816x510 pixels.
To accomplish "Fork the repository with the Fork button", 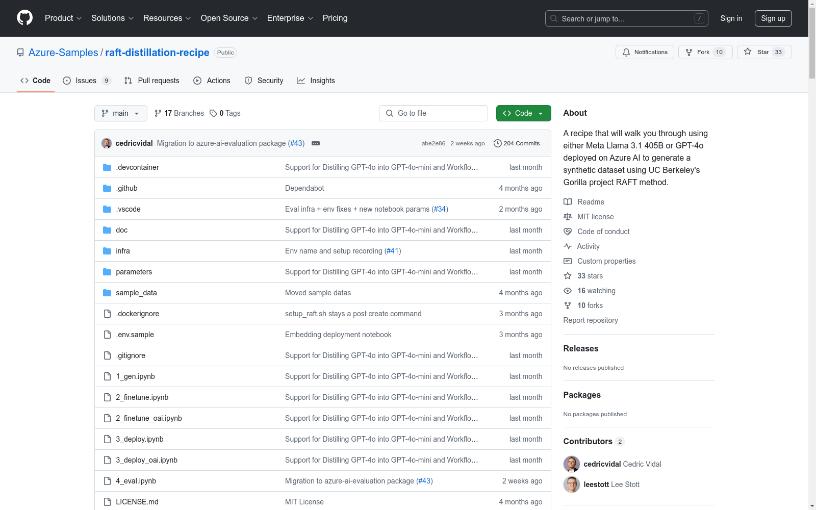I will click(705, 52).
